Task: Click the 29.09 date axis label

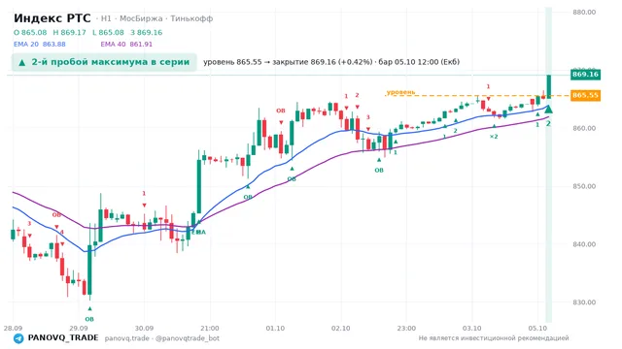Action: [x=79, y=329]
